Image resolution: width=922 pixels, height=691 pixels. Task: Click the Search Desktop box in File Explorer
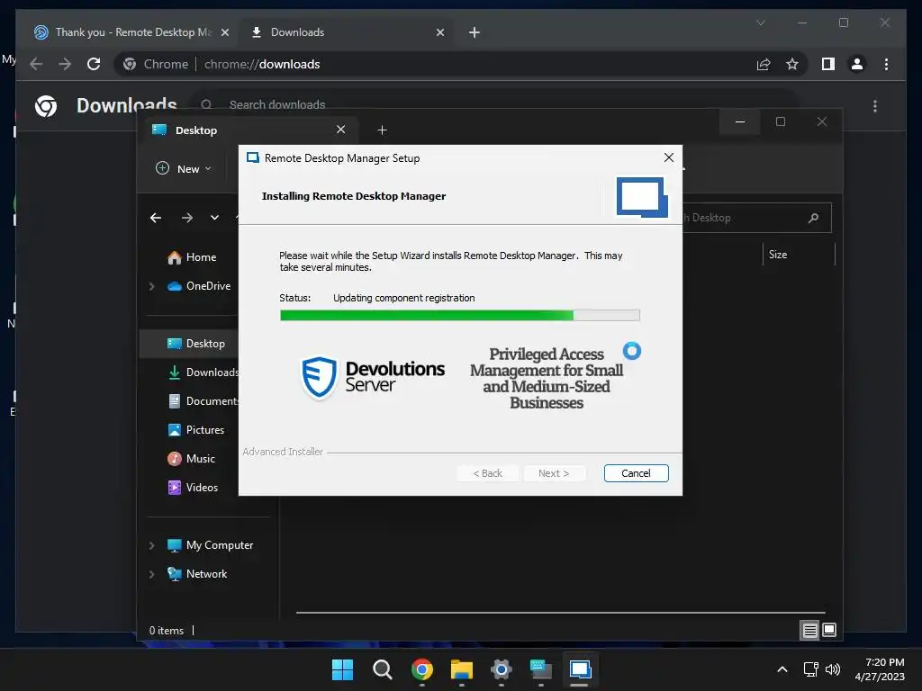click(x=756, y=218)
